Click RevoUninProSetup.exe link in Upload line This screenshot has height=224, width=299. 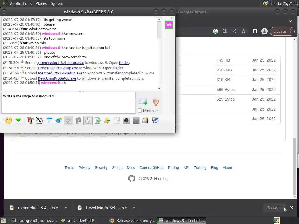point(57,78)
